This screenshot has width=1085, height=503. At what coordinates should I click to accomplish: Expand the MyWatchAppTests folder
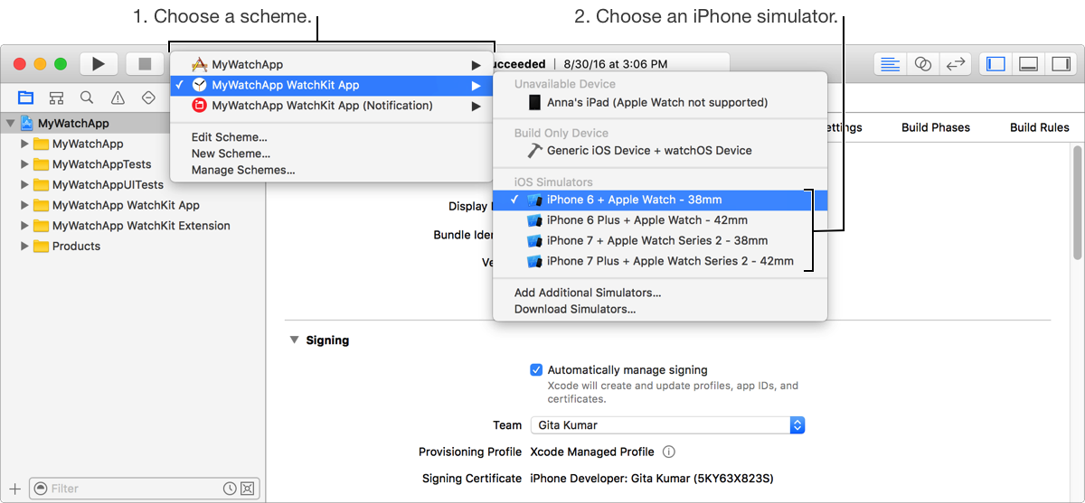25,164
